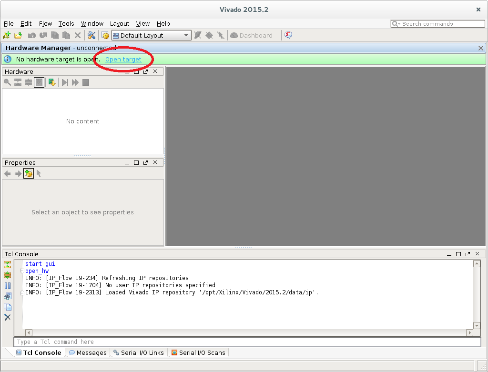The image size is (488, 372).
Task: Click the Tcl Console scroll down arrow
Action: coord(477,326)
